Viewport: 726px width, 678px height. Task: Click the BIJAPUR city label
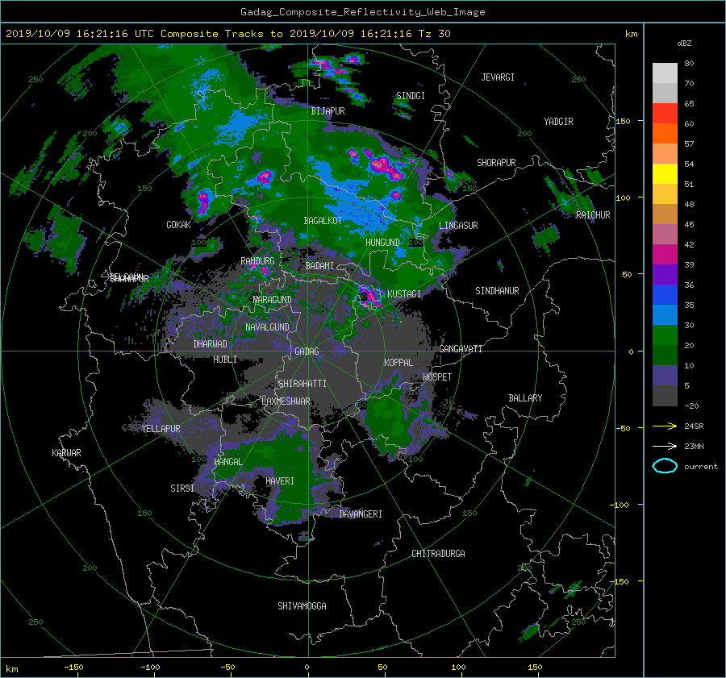click(x=328, y=111)
